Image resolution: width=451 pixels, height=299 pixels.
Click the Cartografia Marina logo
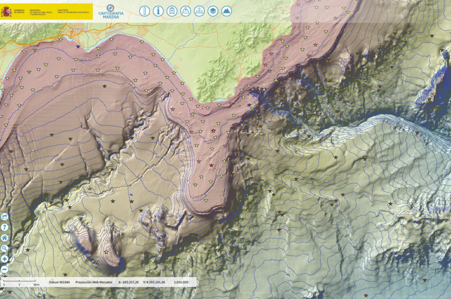(110, 11)
